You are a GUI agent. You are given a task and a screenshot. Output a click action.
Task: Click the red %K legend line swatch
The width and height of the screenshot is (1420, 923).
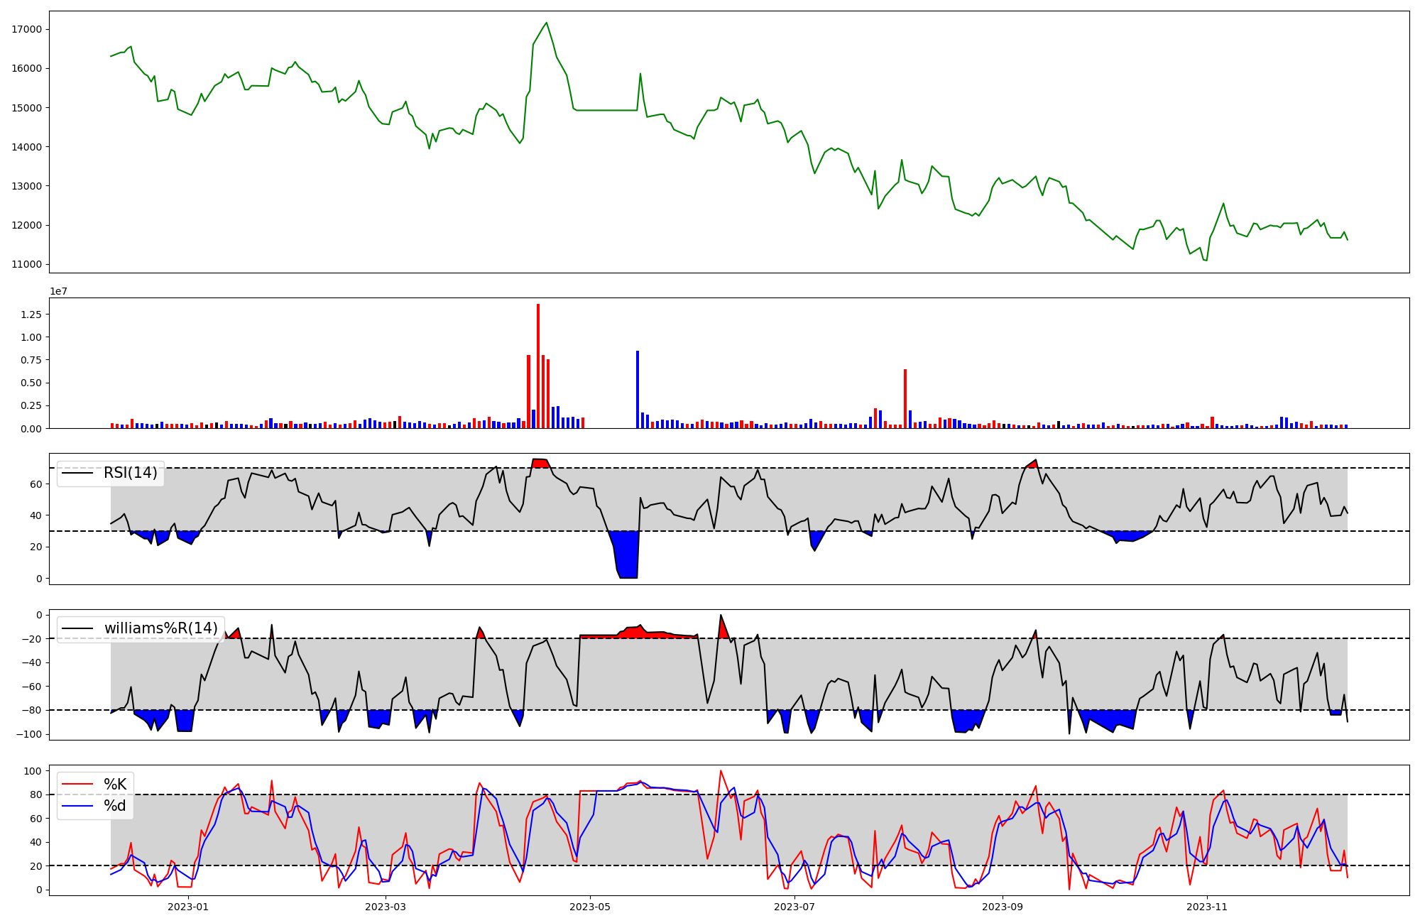tap(77, 785)
